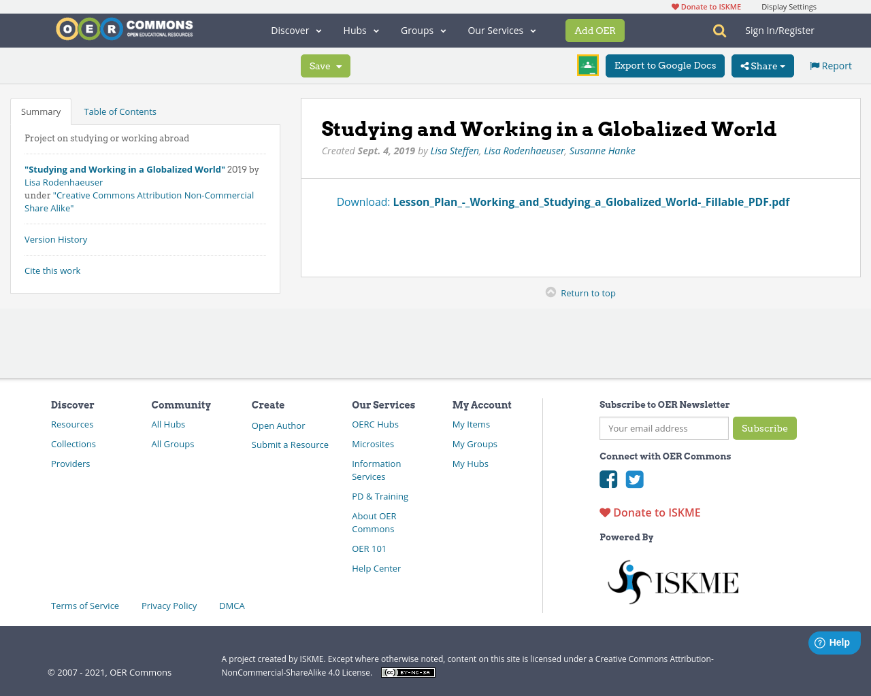The width and height of the screenshot is (871, 696).
Task: Click Export to Google Docs
Action: click(665, 65)
